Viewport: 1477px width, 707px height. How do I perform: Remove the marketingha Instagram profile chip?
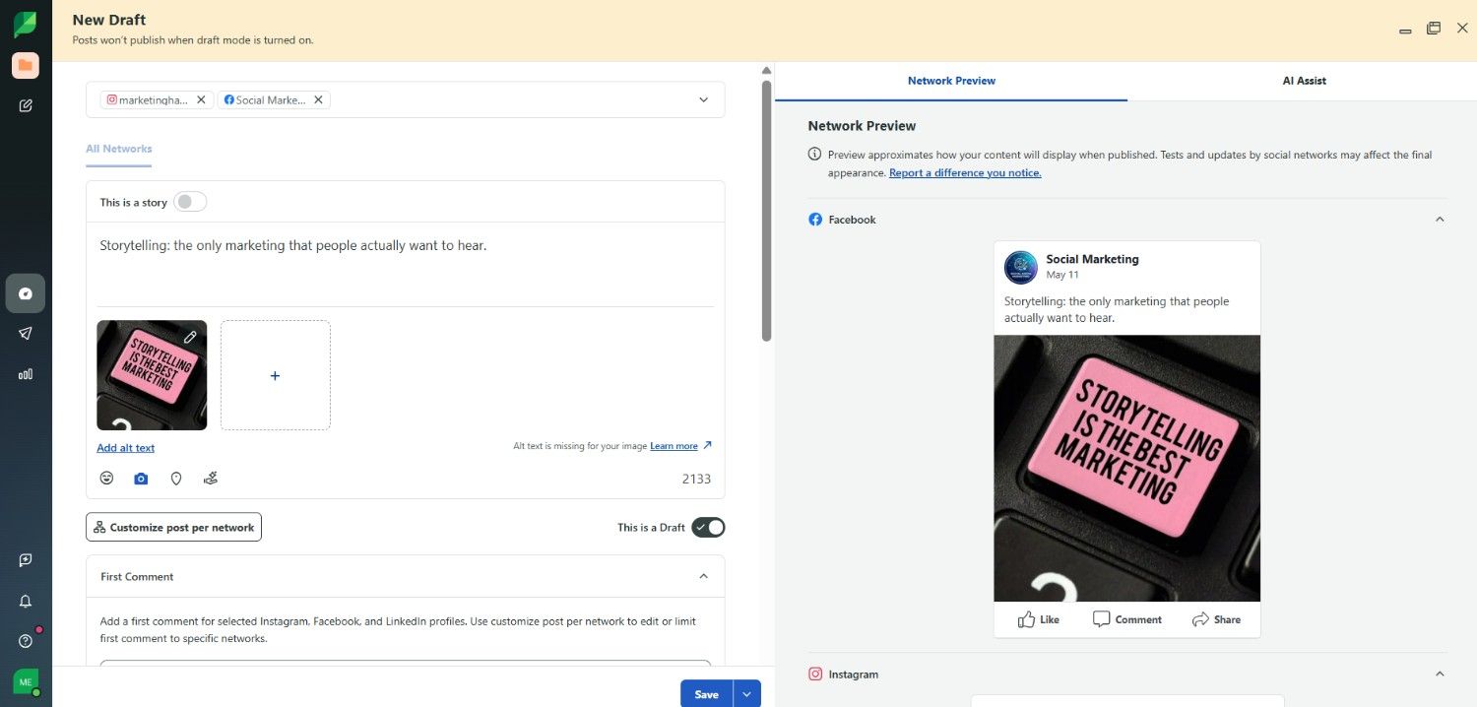coord(201,99)
